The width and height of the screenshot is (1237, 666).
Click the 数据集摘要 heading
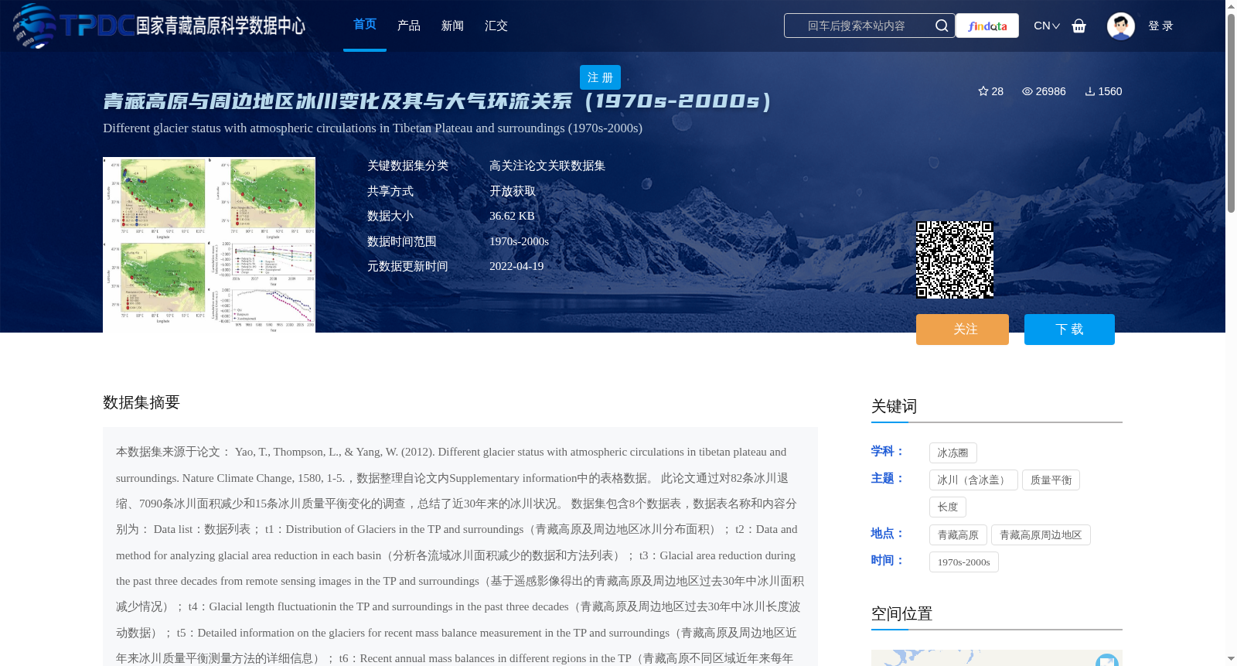141,402
